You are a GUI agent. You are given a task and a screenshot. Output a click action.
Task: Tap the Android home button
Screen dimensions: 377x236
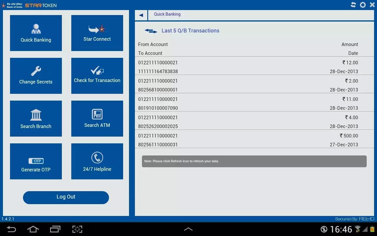[33, 229]
